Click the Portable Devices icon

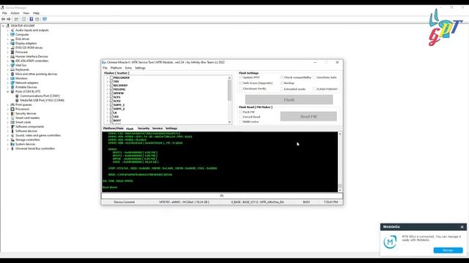12,87
